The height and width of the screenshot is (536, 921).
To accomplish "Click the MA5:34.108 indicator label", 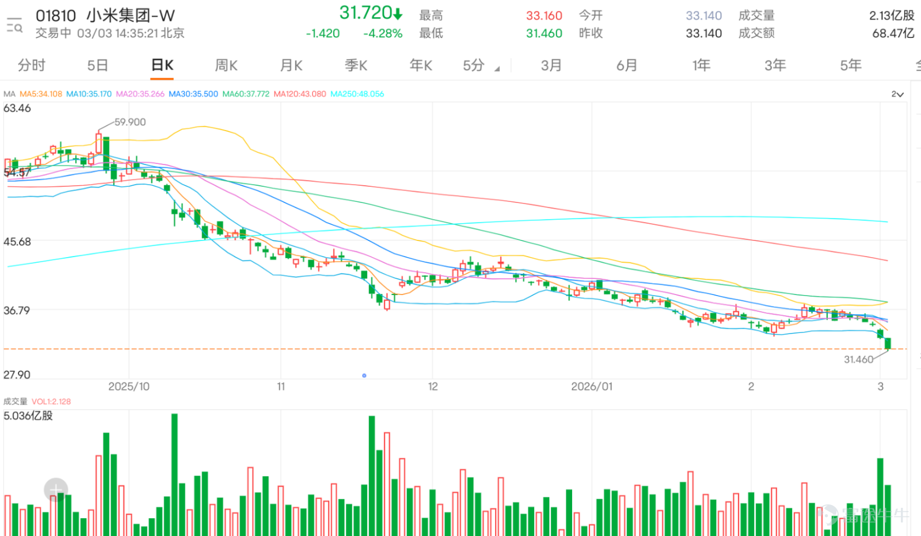I will pos(41,94).
